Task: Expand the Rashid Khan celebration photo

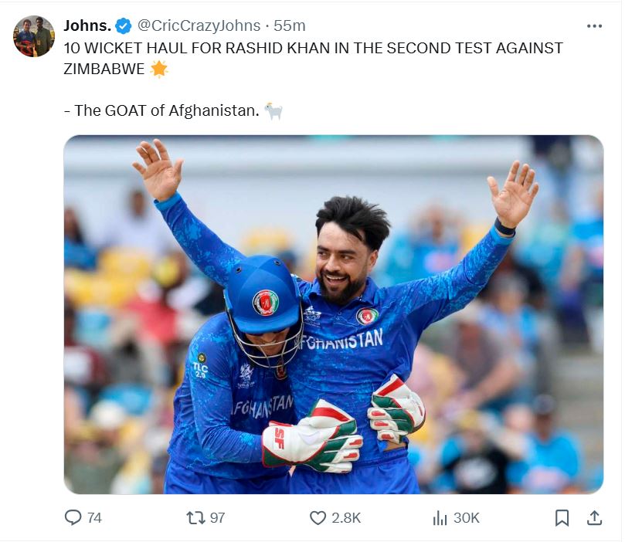Action: pos(334,314)
